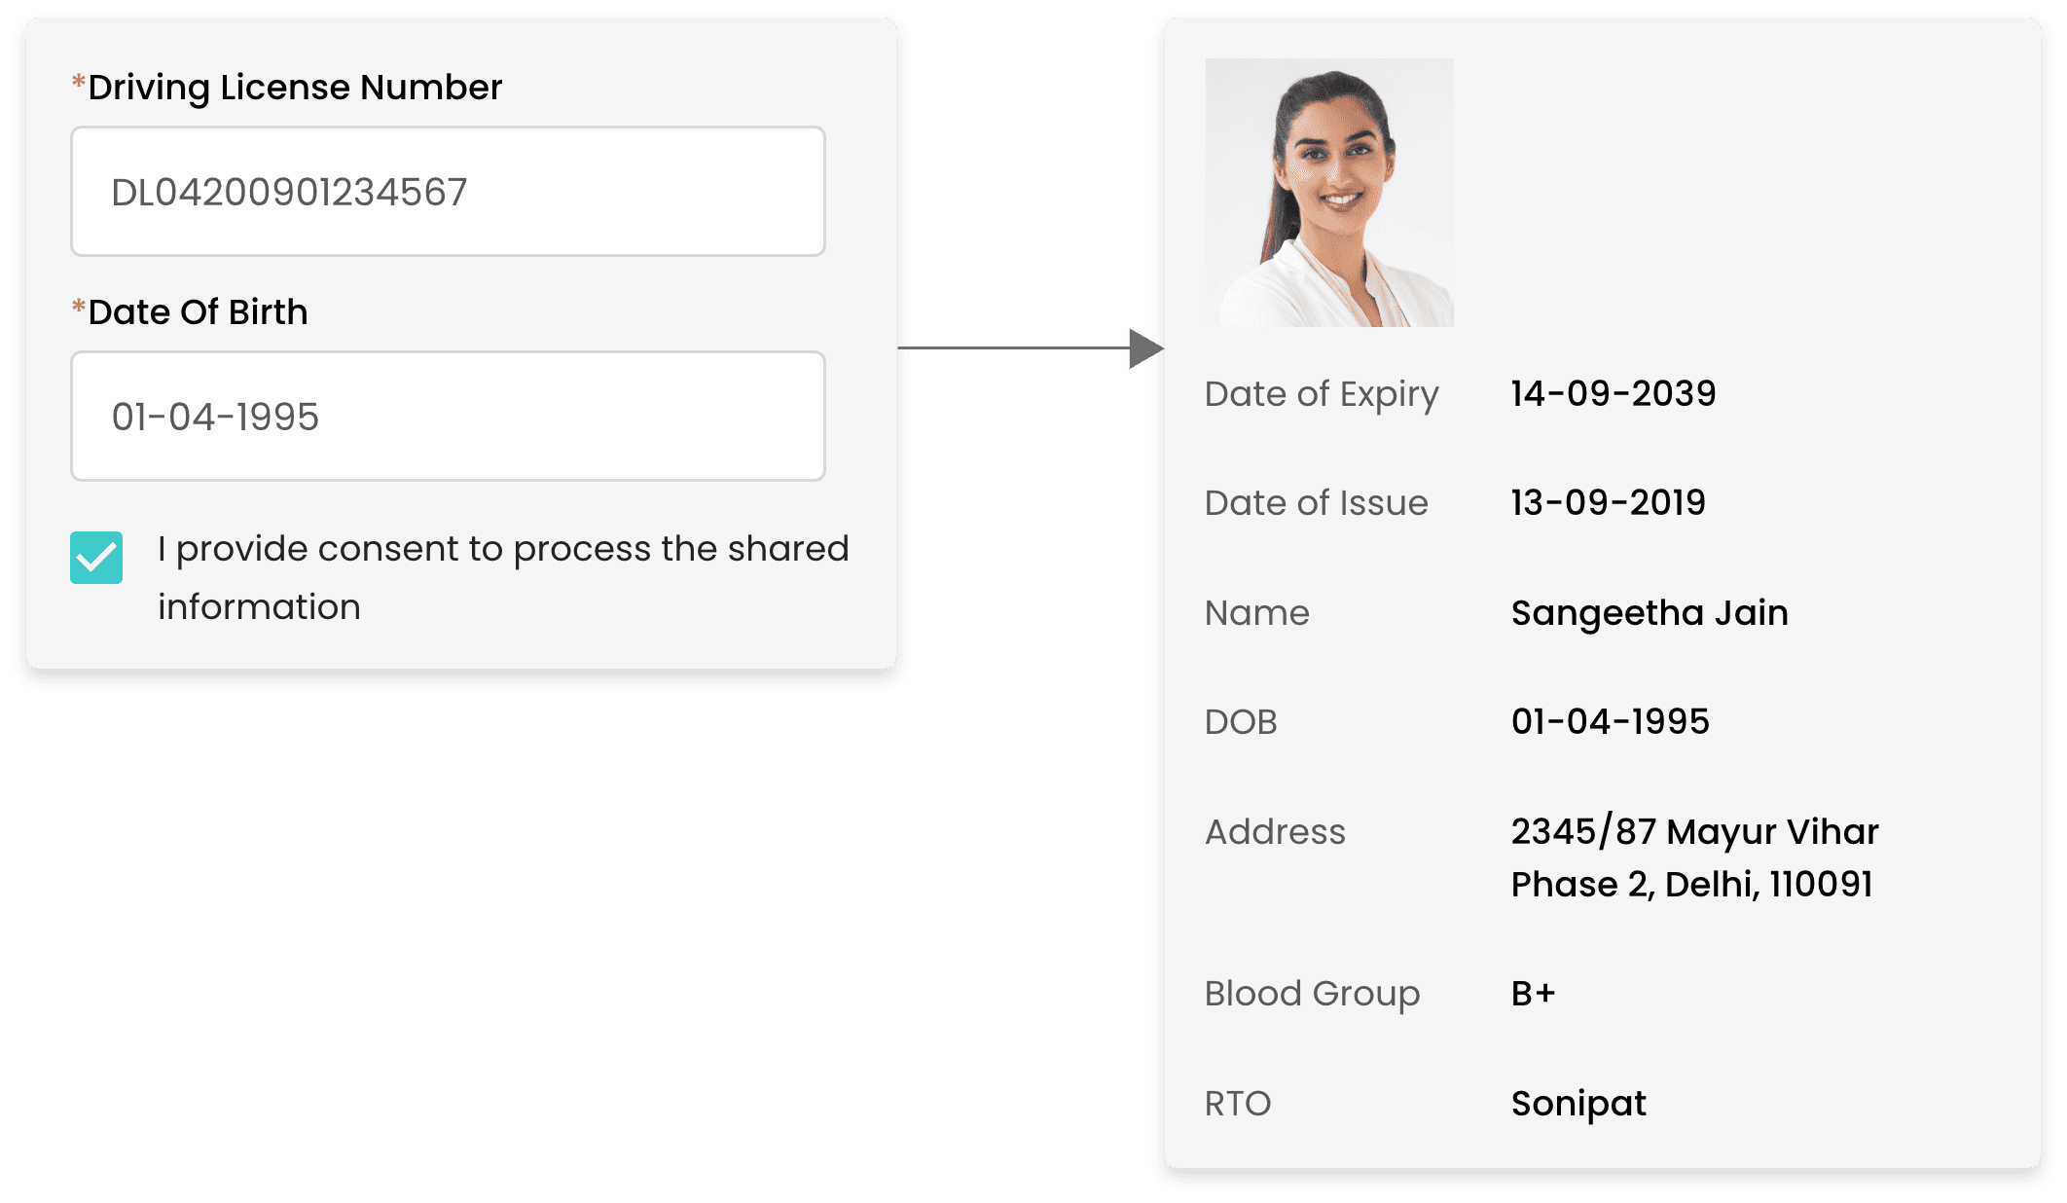Click the arrow pointing to the result card
Viewport: 2067px width, 1203px height.
click(x=1144, y=347)
